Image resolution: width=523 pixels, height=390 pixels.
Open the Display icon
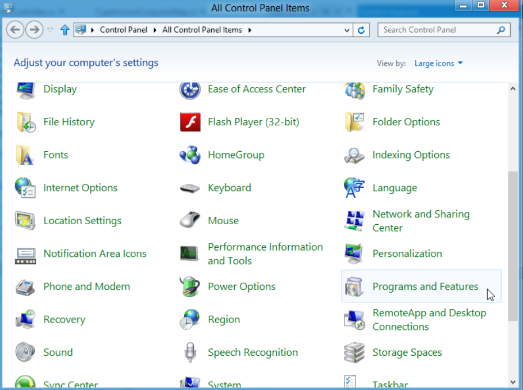25,90
